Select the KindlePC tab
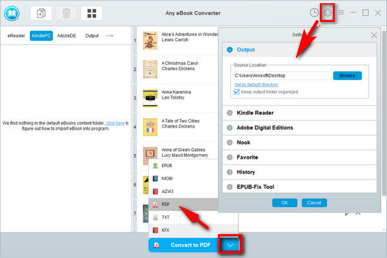 [x=41, y=36]
